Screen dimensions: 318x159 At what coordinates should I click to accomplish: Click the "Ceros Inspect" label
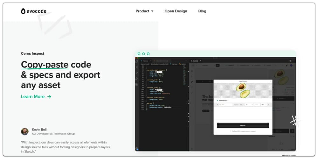pyautogui.click(x=32, y=53)
